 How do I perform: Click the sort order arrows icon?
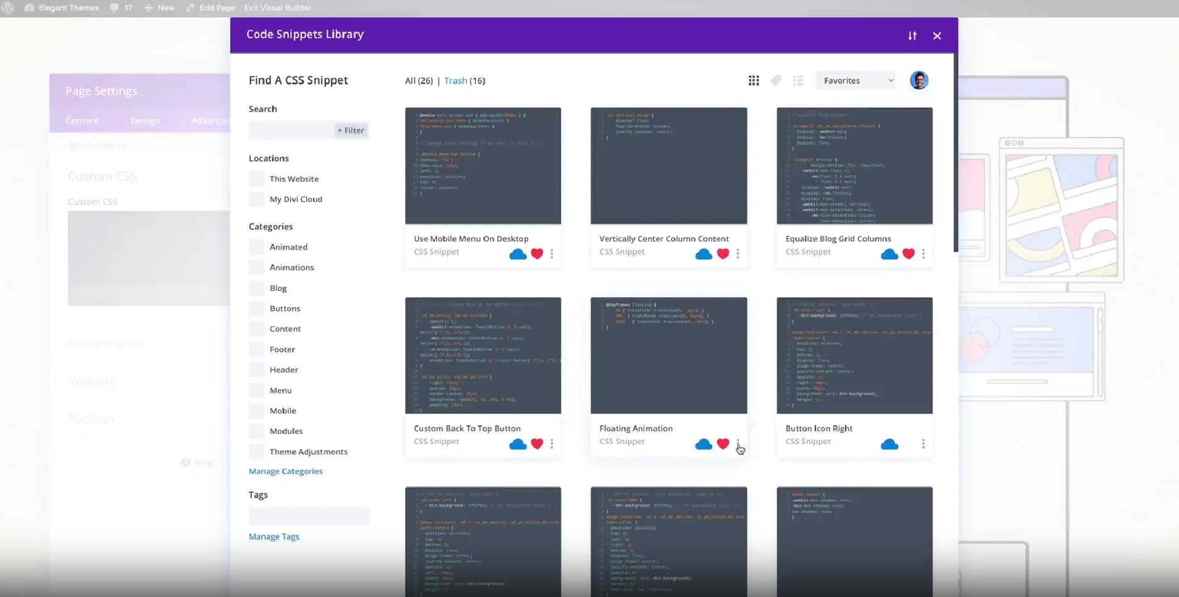[x=913, y=36]
